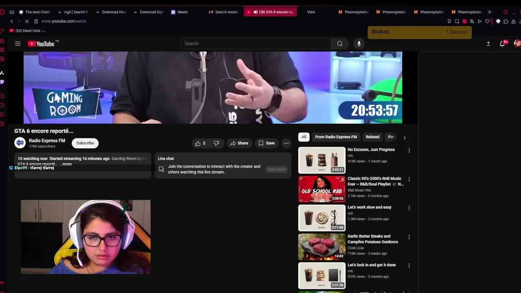Open the browser extensions puzzle icon
Image resolution: width=521 pixels, height=293 pixels.
tap(506, 21)
